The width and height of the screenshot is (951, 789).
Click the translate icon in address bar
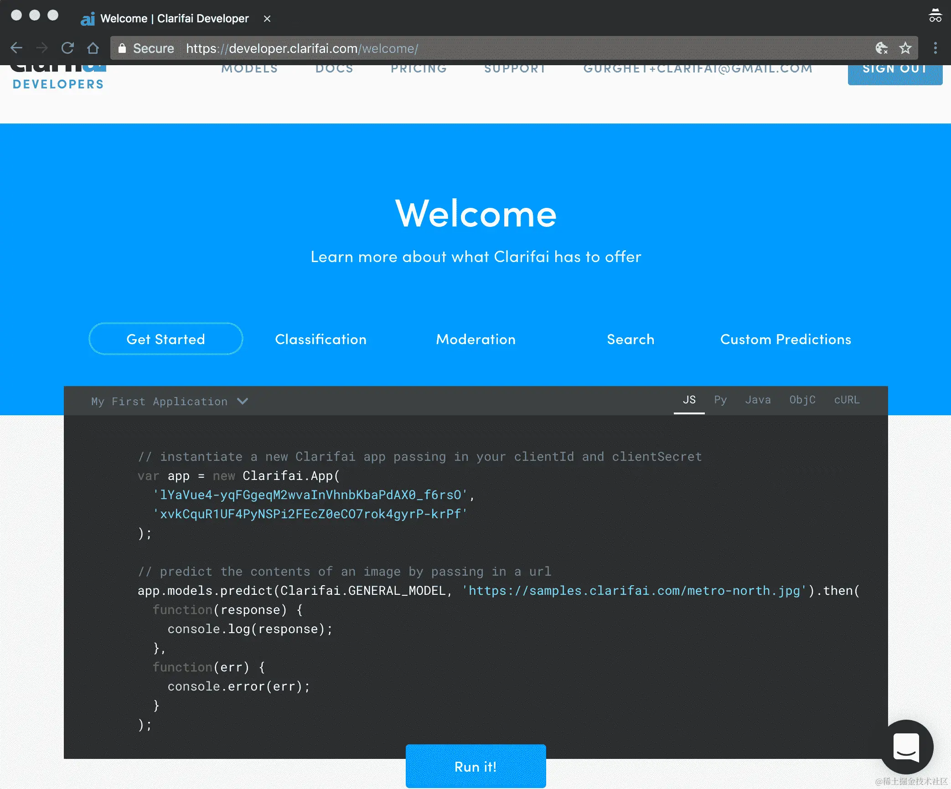881,48
